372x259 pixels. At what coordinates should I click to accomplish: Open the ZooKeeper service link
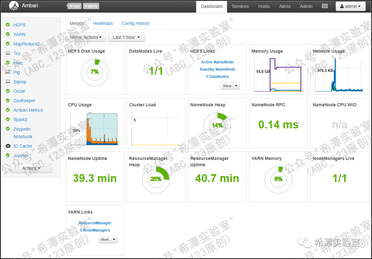pyautogui.click(x=24, y=101)
